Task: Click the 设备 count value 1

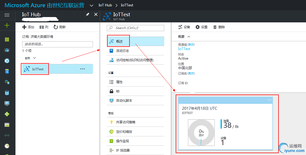Action: click(x=222, y=143)
